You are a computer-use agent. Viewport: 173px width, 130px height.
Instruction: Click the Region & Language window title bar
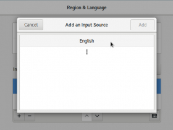(86, 8)
